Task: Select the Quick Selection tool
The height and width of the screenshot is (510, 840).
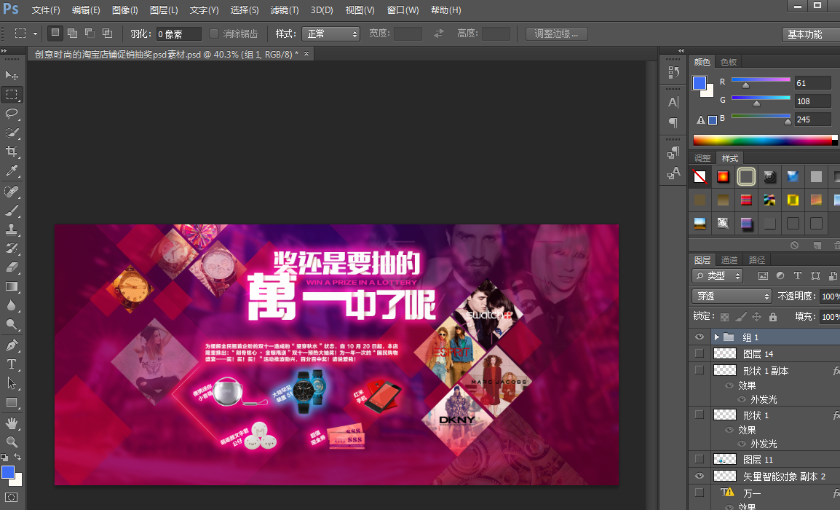Action: [x=11, y=133]
